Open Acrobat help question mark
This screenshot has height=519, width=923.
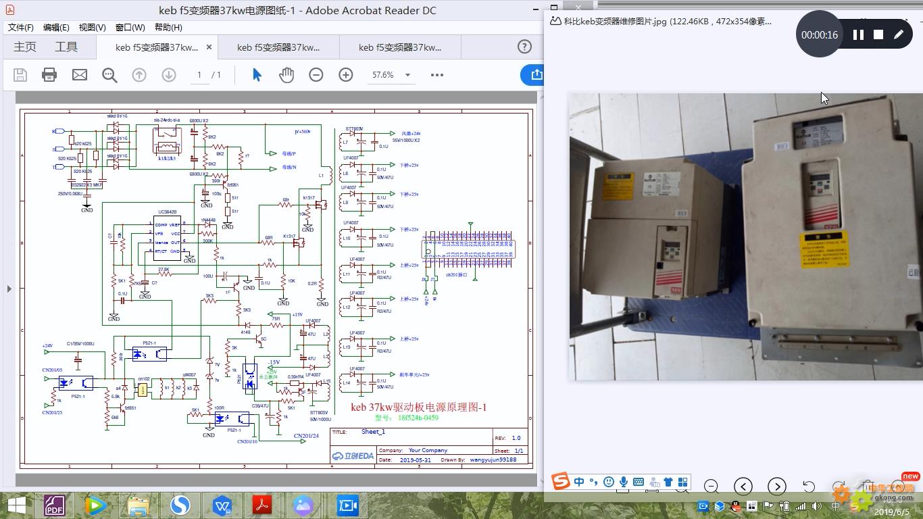coord(524,47)
